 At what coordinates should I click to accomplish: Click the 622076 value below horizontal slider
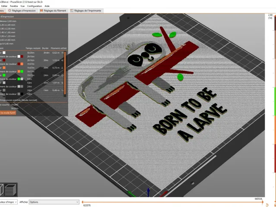pos(87,205)
